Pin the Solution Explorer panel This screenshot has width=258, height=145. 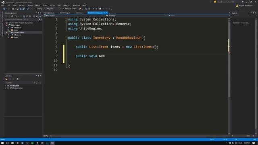coord(39,13)
